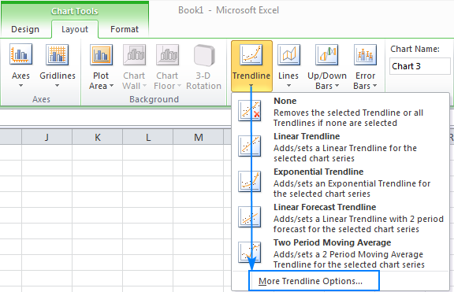454x292 pixels.
Task: Open the Plot Area dropdown arrow
Action: [111, 86]
